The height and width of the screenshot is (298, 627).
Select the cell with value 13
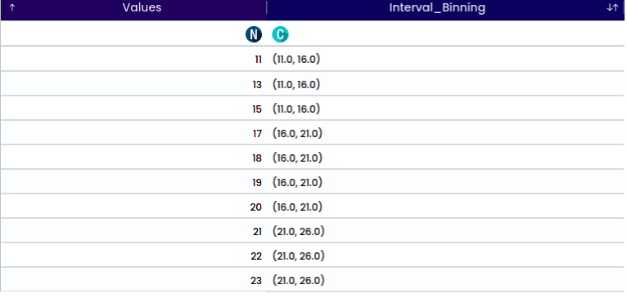click(x=133, y=84)
